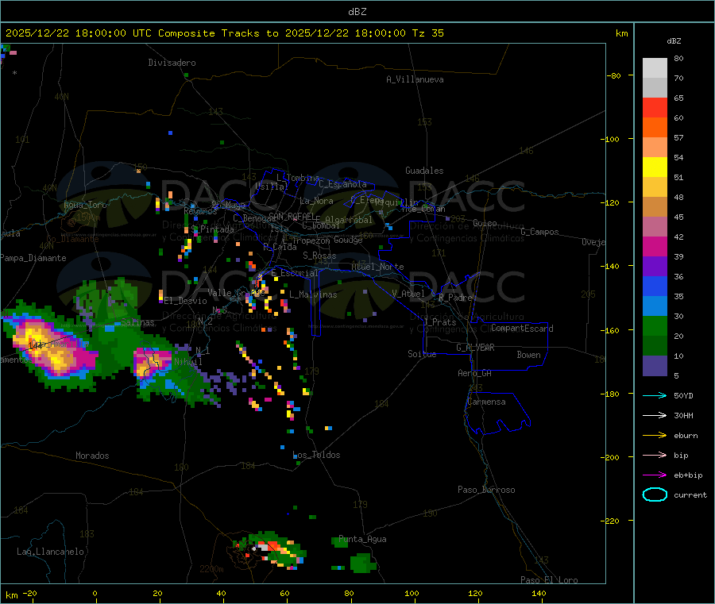
Task: Pick the royal blue swatch in dBZ scale
Action: 655,286
